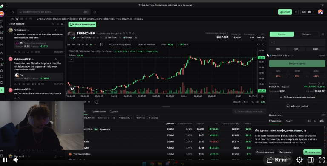
Task: Share the DrZeekster callout
Action: [15, 52]
